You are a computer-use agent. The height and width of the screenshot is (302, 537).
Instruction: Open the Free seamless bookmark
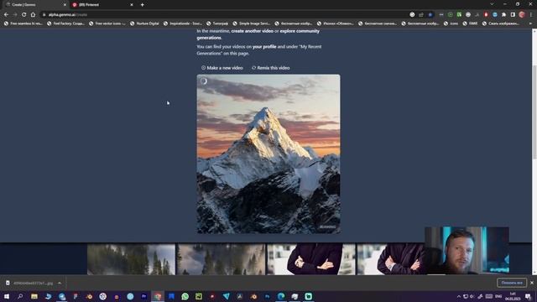pos(23,23)
